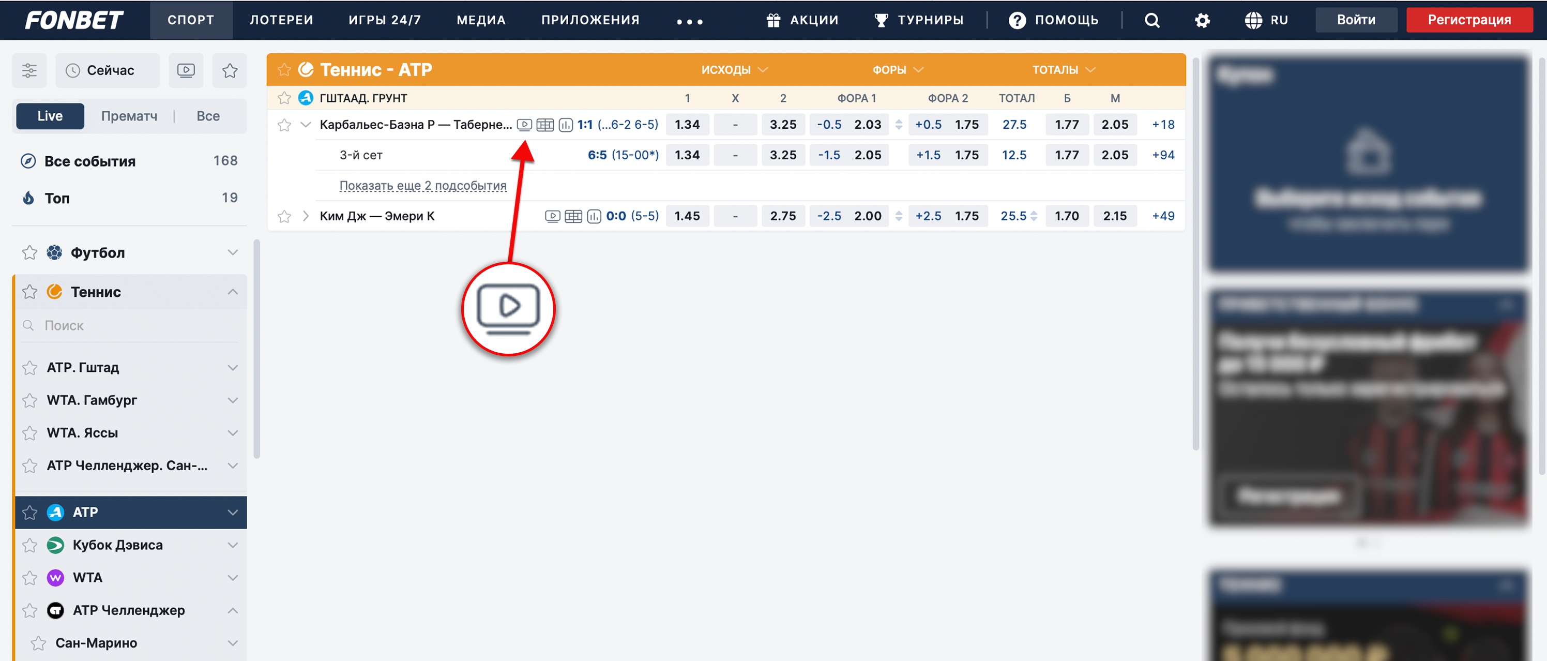Open the ЛОТЕРЕИ menu item
The image size is (1547, 661).
pyautogui.click(x=281, y=21)
